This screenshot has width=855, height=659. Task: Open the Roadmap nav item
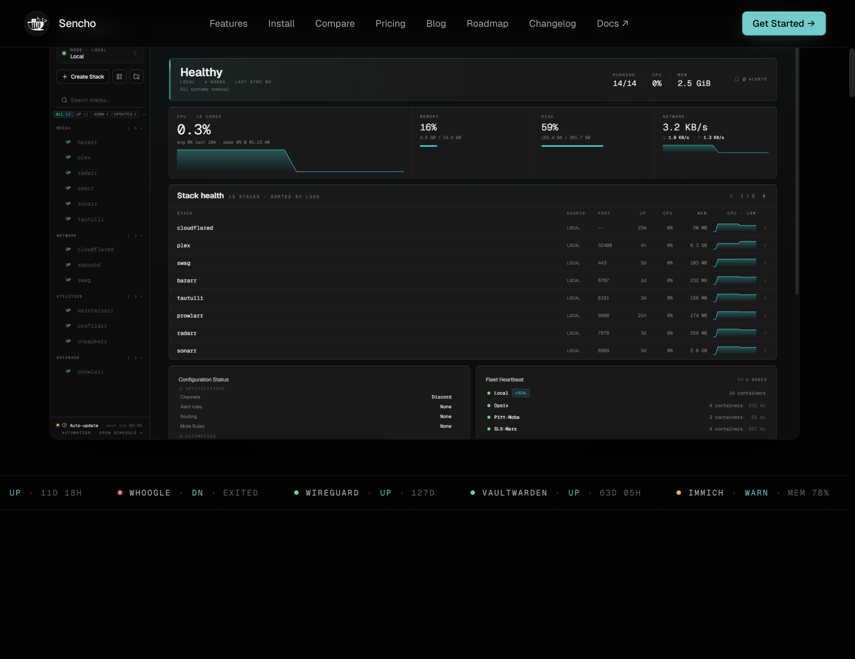click(x=488, y=24)
